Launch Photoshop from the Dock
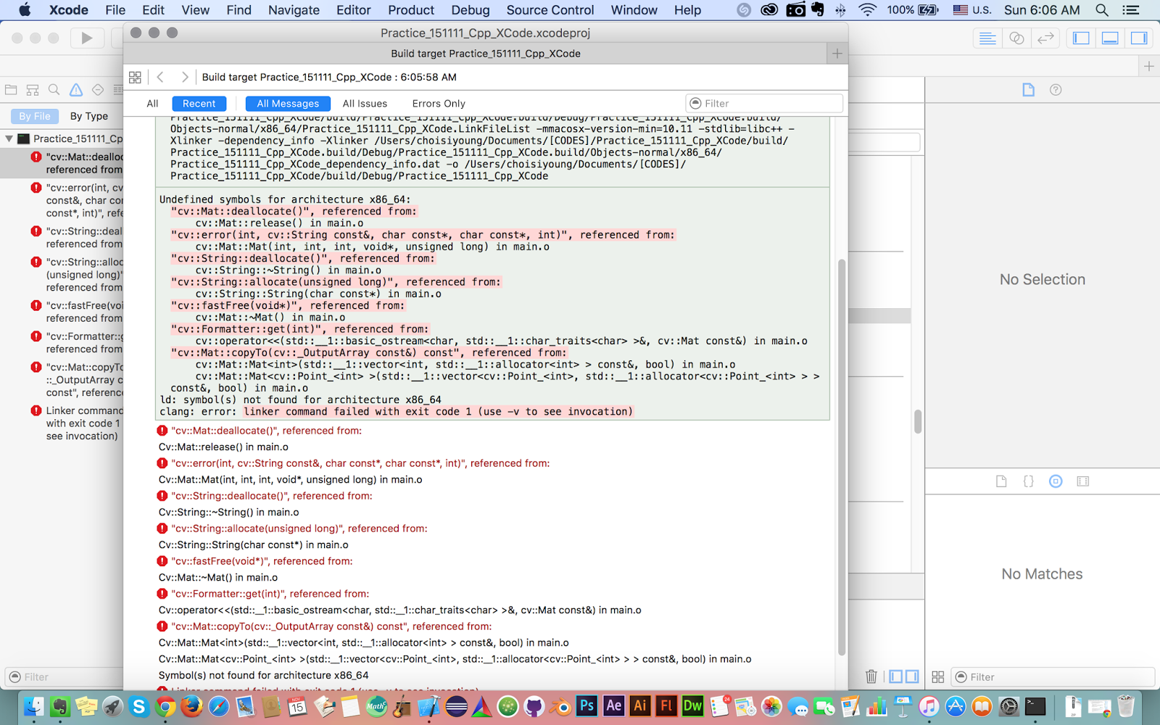The height and width of the screenshot is (725, 1160). (587, 705)
